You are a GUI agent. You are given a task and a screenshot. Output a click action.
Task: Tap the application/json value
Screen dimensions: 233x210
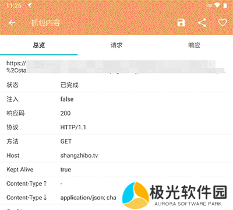click(89, 198)
